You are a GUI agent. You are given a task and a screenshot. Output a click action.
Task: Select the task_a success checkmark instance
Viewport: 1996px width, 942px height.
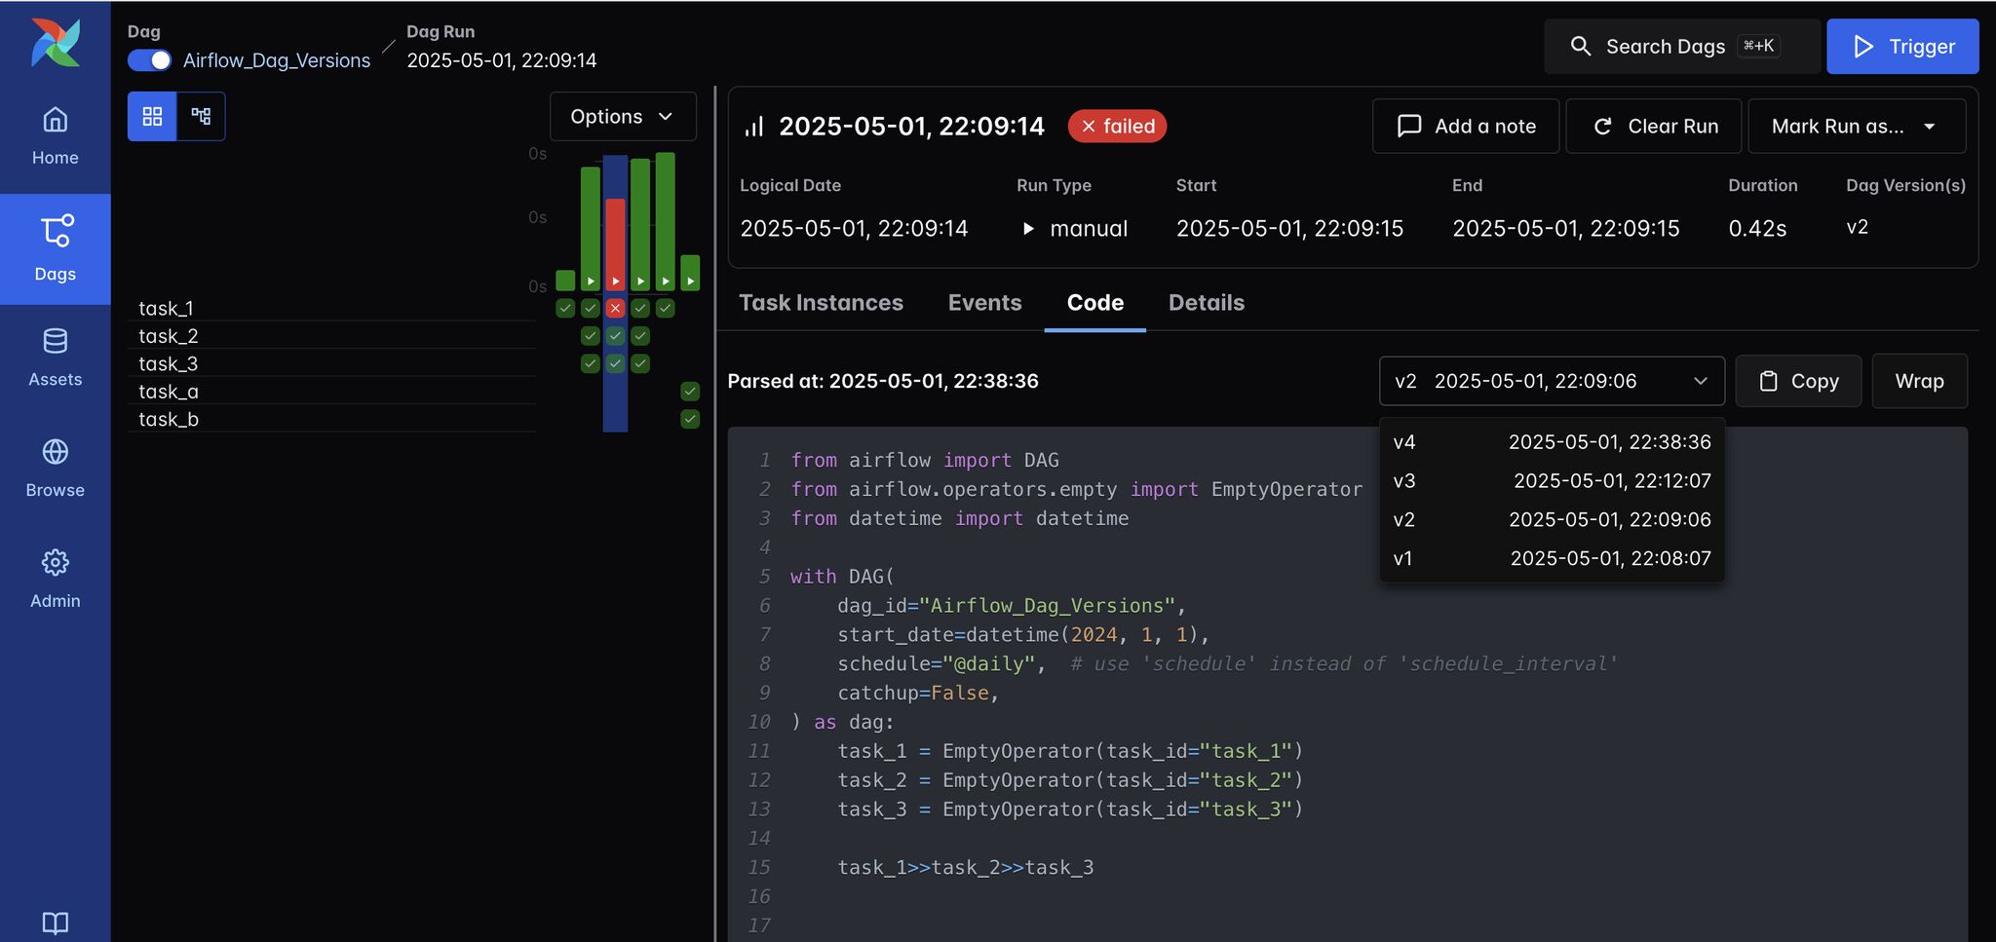click(690, 392)
